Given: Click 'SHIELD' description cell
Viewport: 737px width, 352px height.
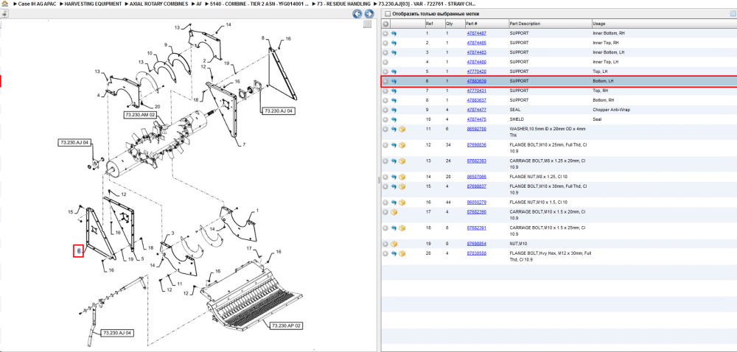Looking at the screenshot, I should (517, 119).
